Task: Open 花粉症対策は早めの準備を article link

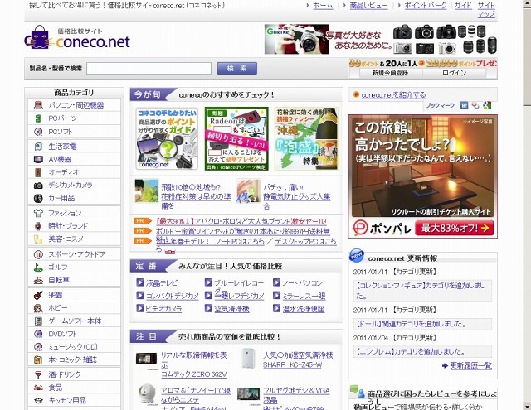Action: (x=196, y=196)
